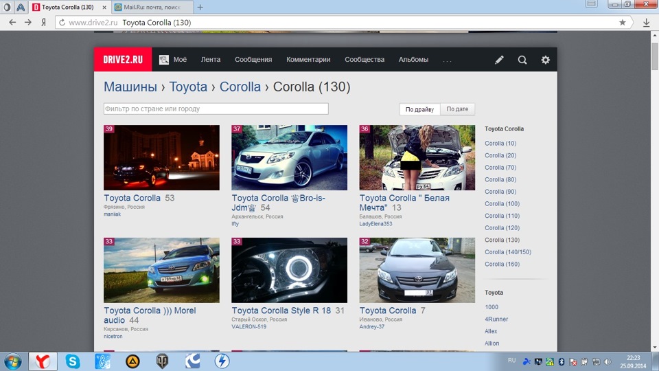Reload page with refresh icon
Screen dimensions: 659x371
62,22
